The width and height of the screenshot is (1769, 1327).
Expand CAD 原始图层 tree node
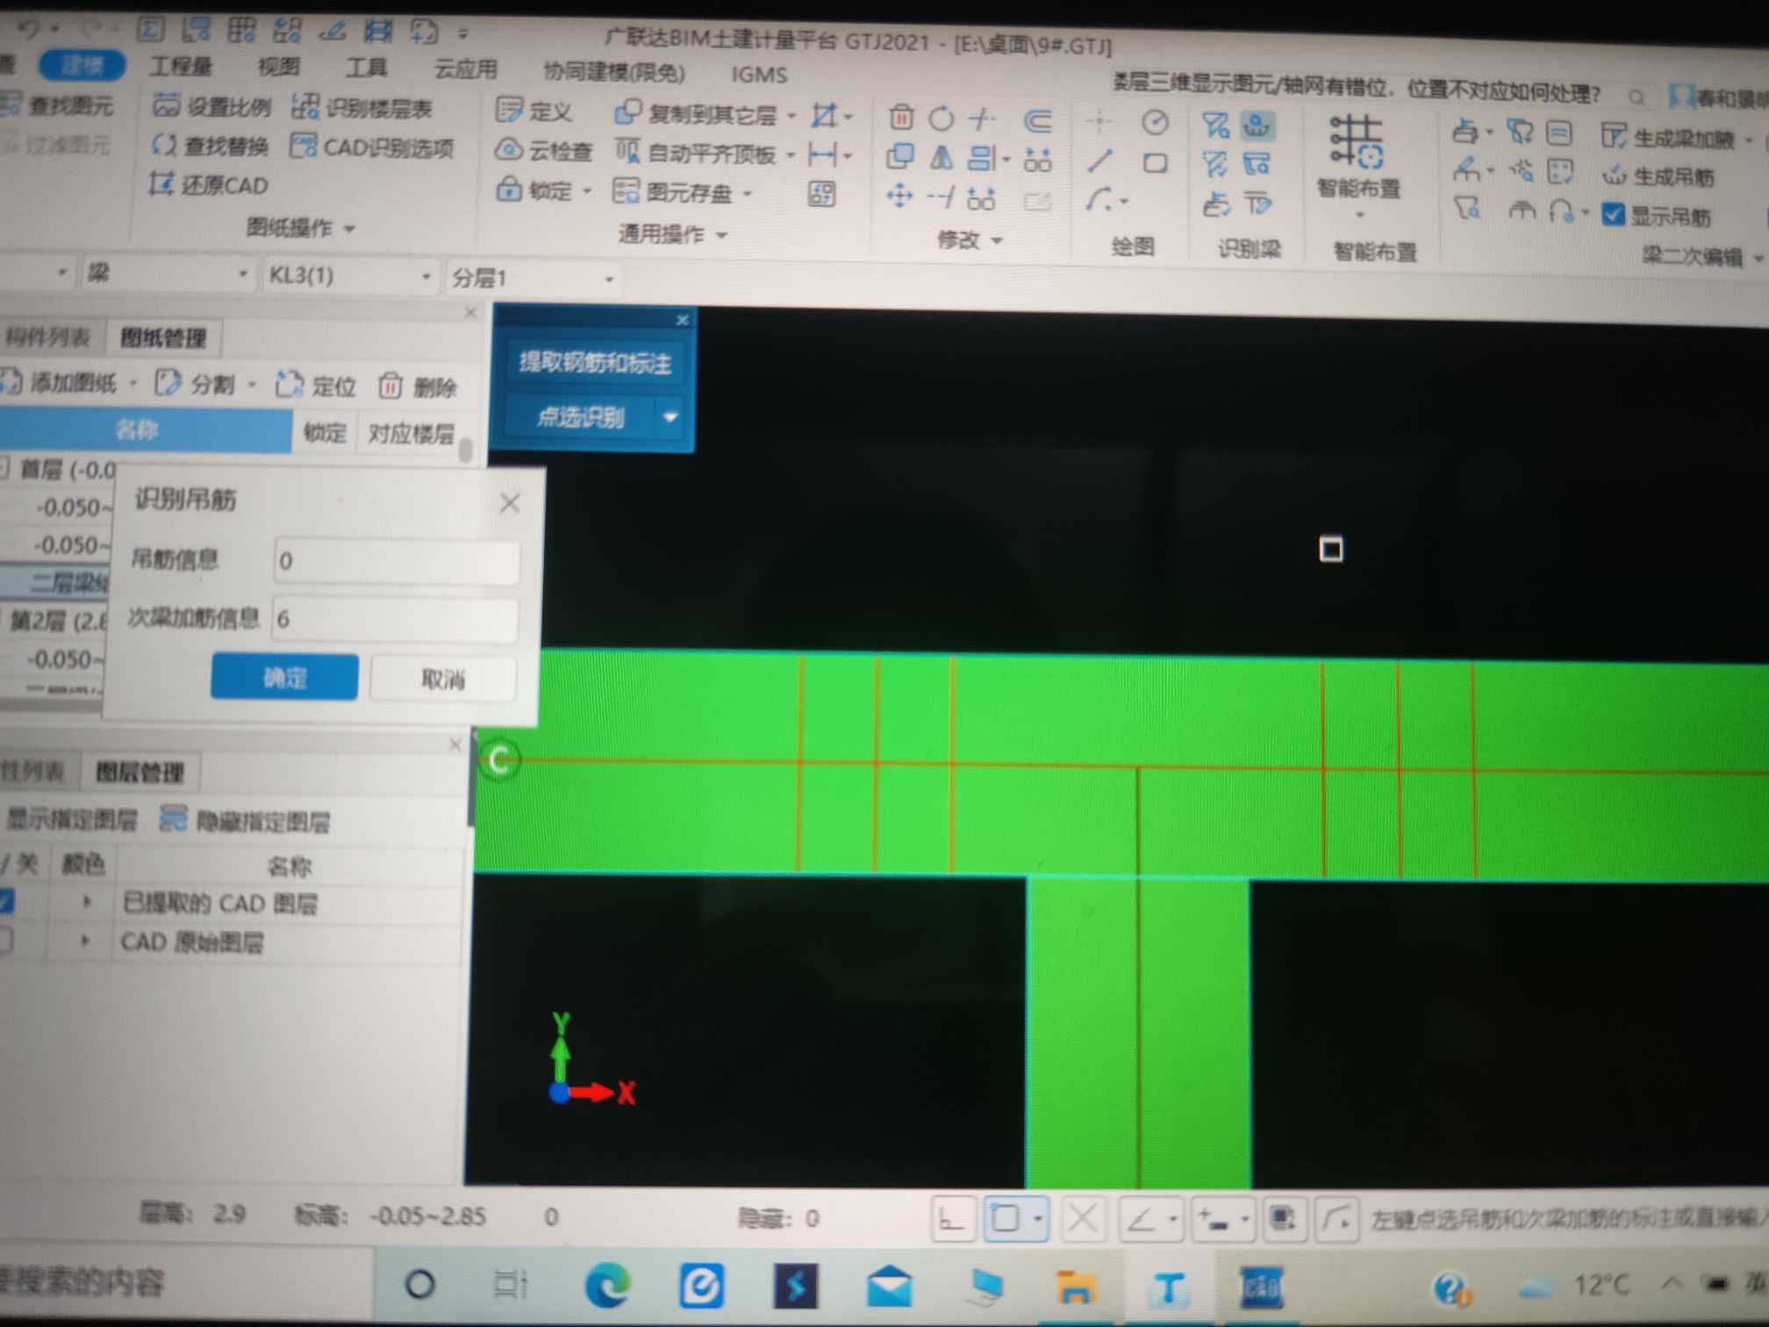click(85, 941)
